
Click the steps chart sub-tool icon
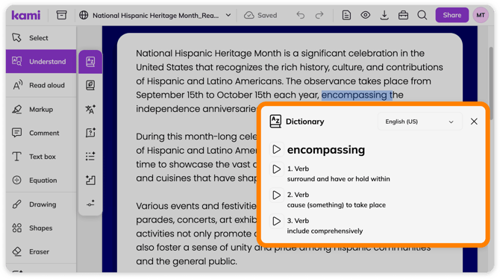(90, 180)
